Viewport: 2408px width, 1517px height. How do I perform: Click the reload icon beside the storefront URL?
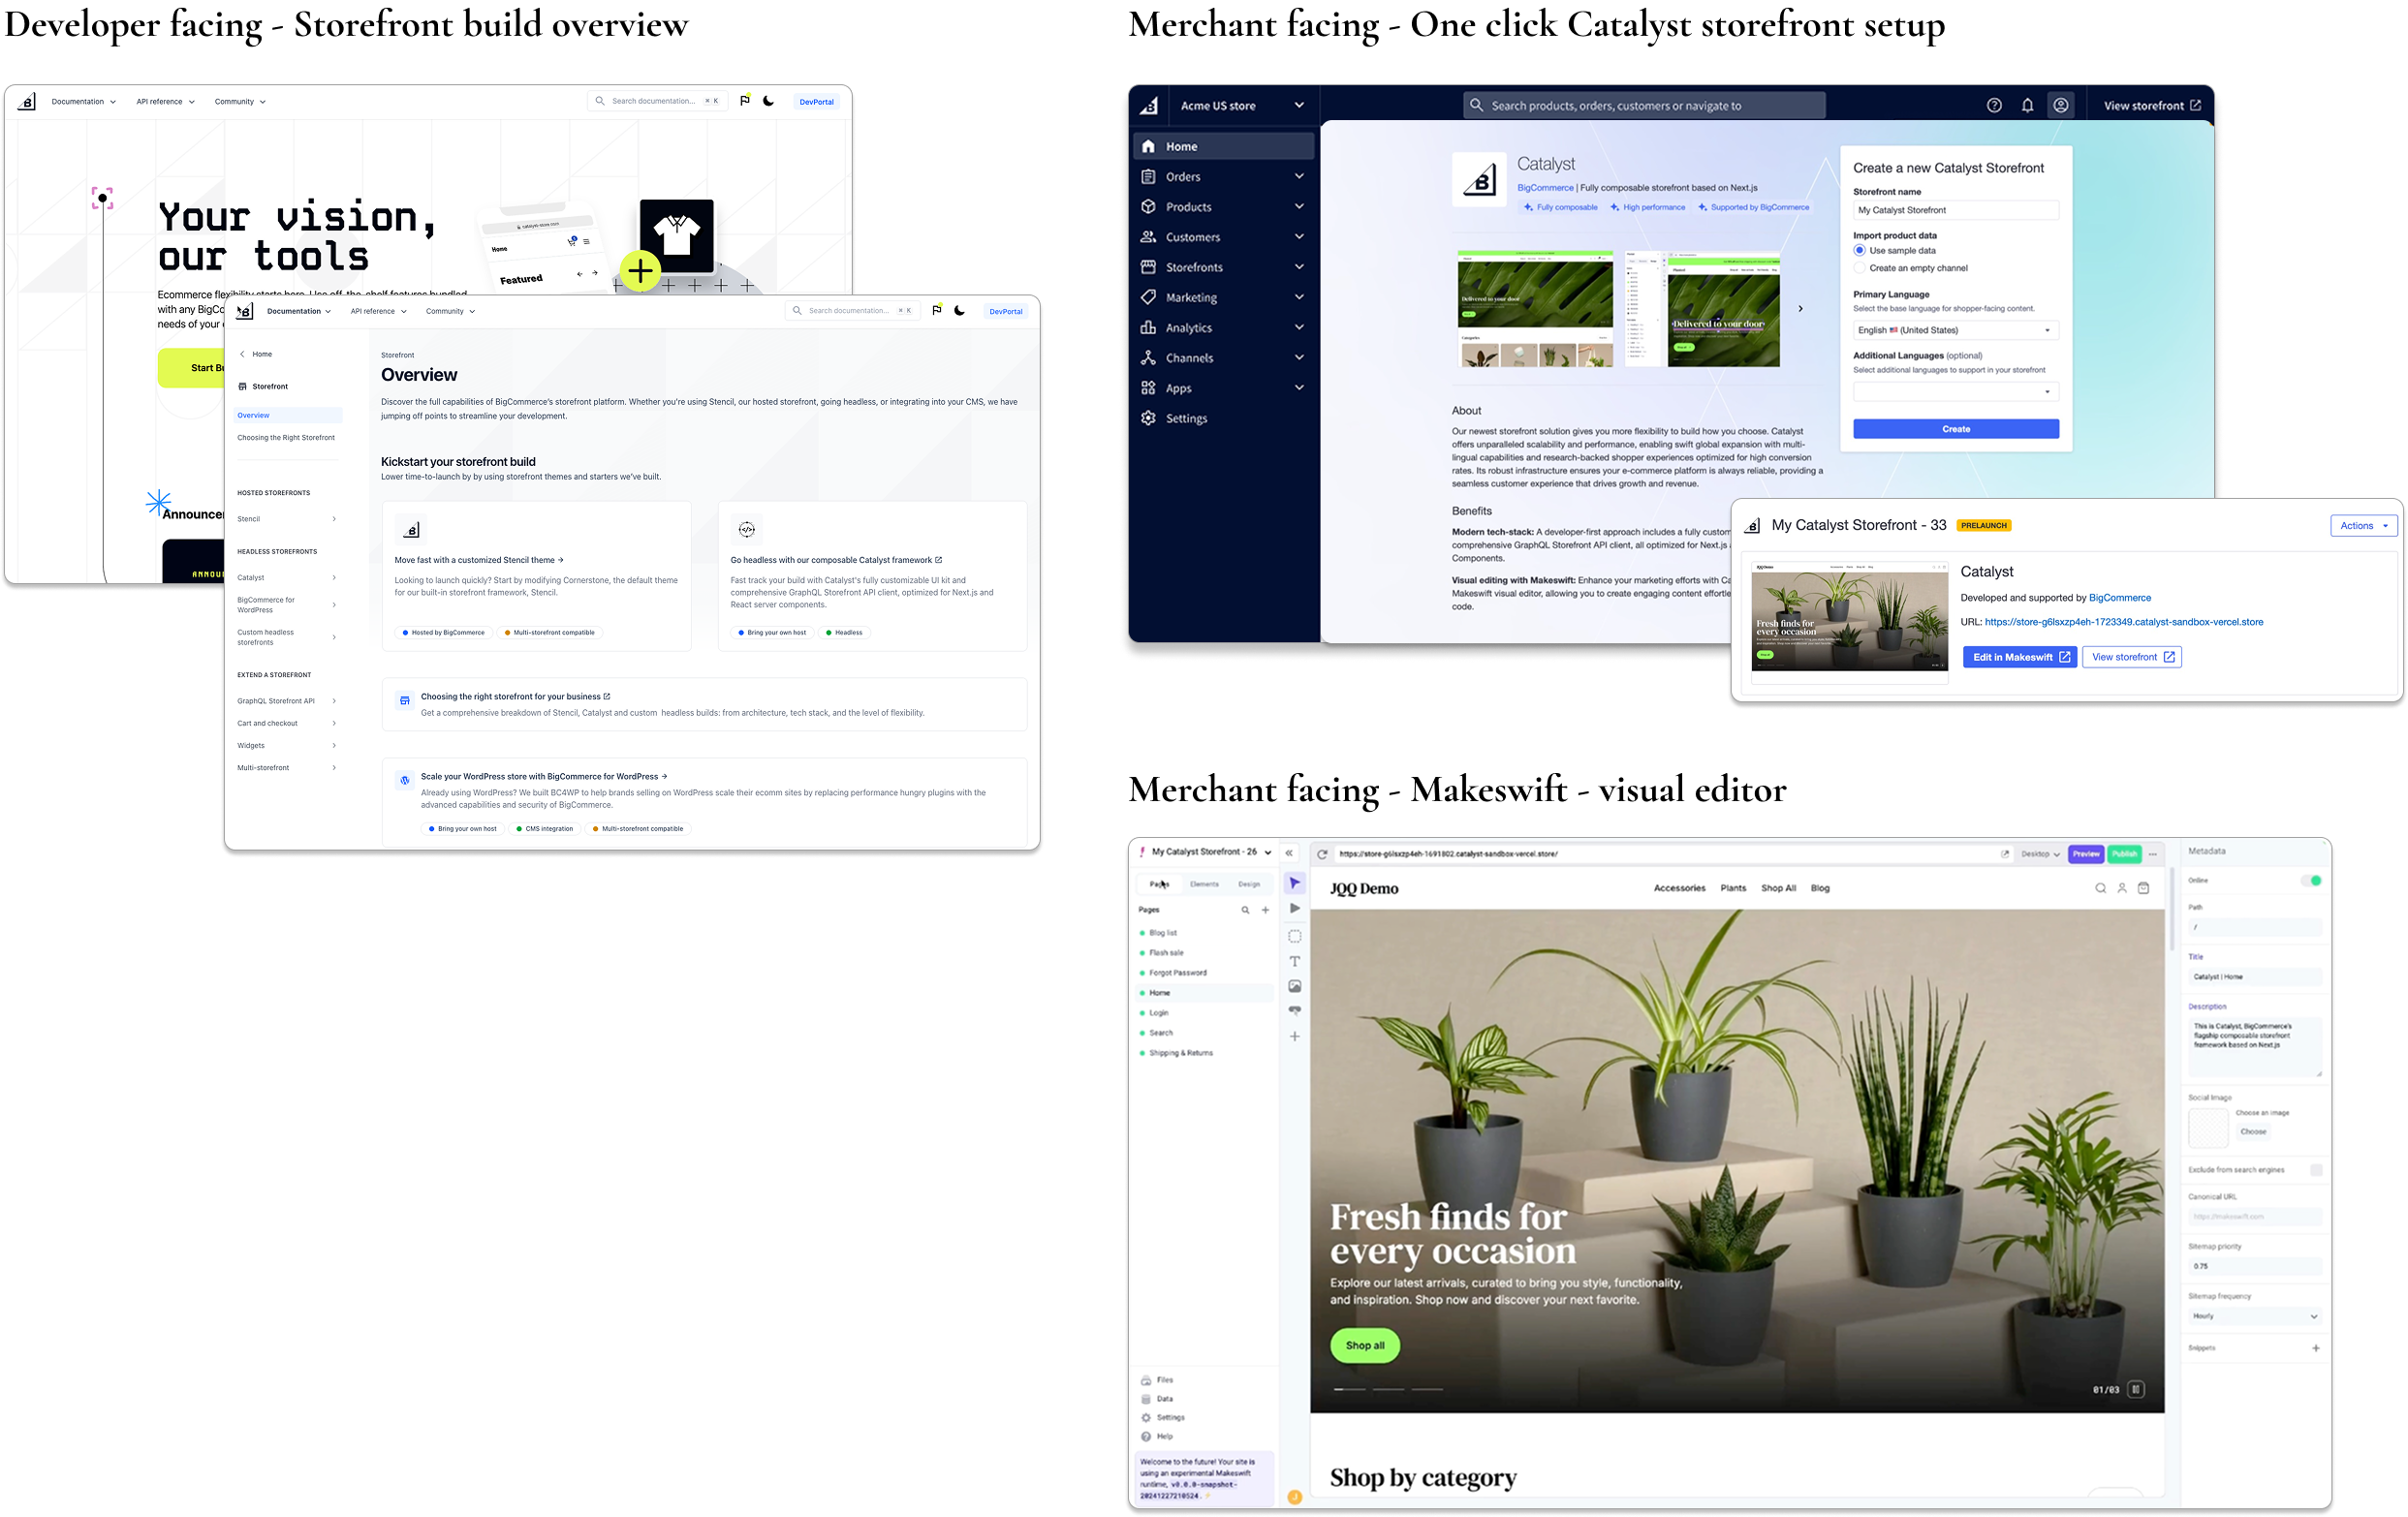click(1322, 854)
